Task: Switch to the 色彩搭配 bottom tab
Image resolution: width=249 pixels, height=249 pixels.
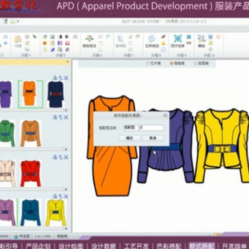Action: (x=169, y=246)
